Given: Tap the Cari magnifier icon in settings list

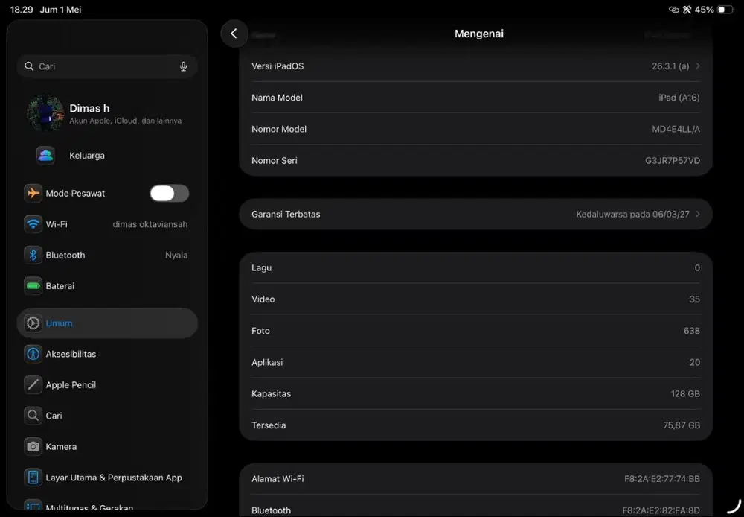Looking at the screenshot, I should [33, 416].
